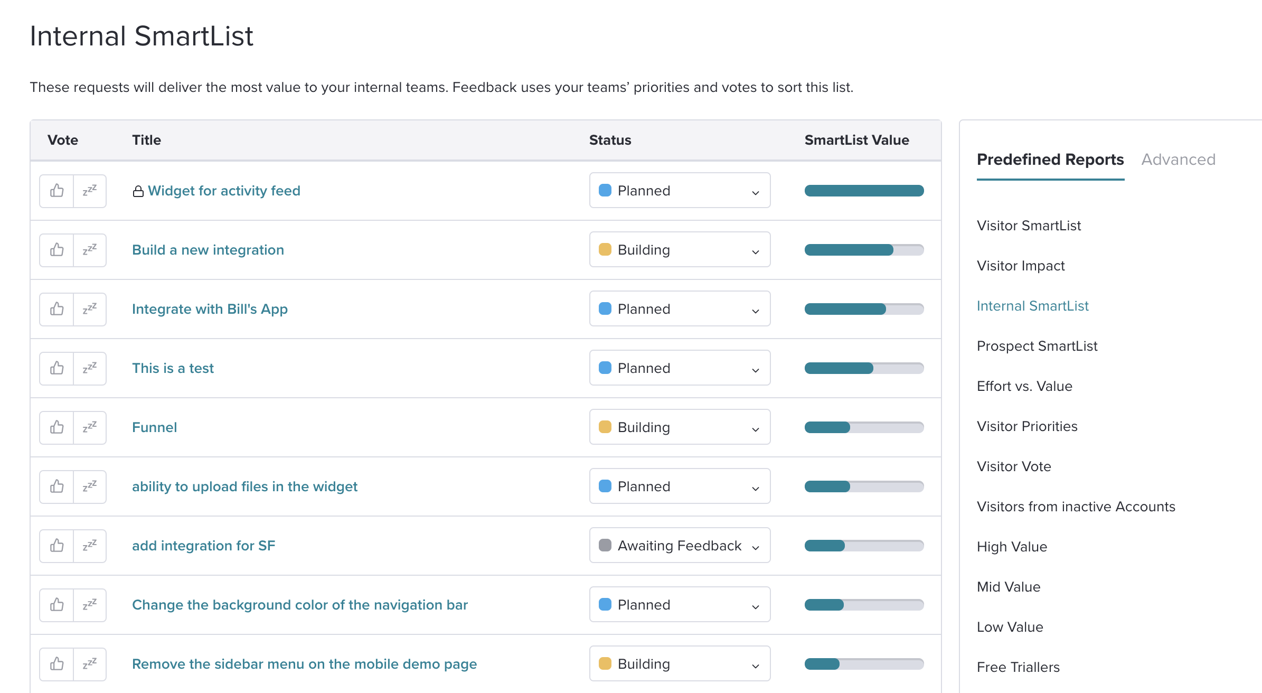Image resolution: width=1262 pixels, height=693 pixels.
Task: Expand status dropdown for This is a test
Action: [x=680, y=368]
